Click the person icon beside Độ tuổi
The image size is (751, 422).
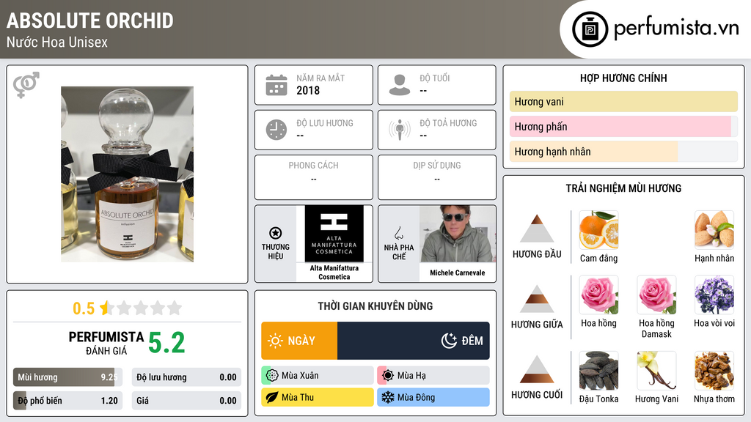coord(400,85)
